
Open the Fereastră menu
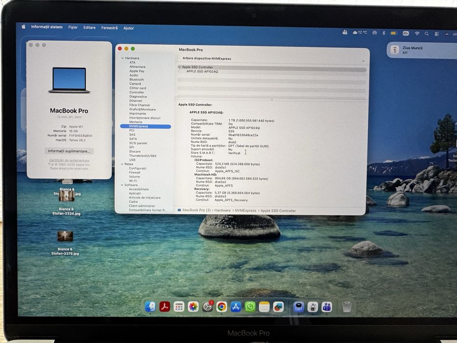[x=109, y=28]
